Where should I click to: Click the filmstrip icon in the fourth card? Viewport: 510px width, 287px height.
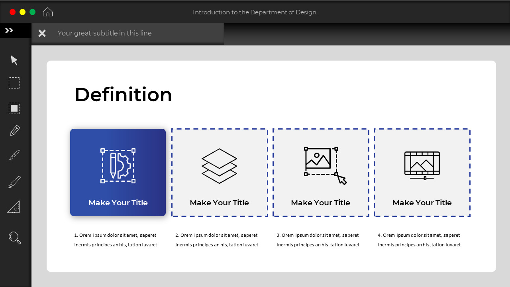422,163
